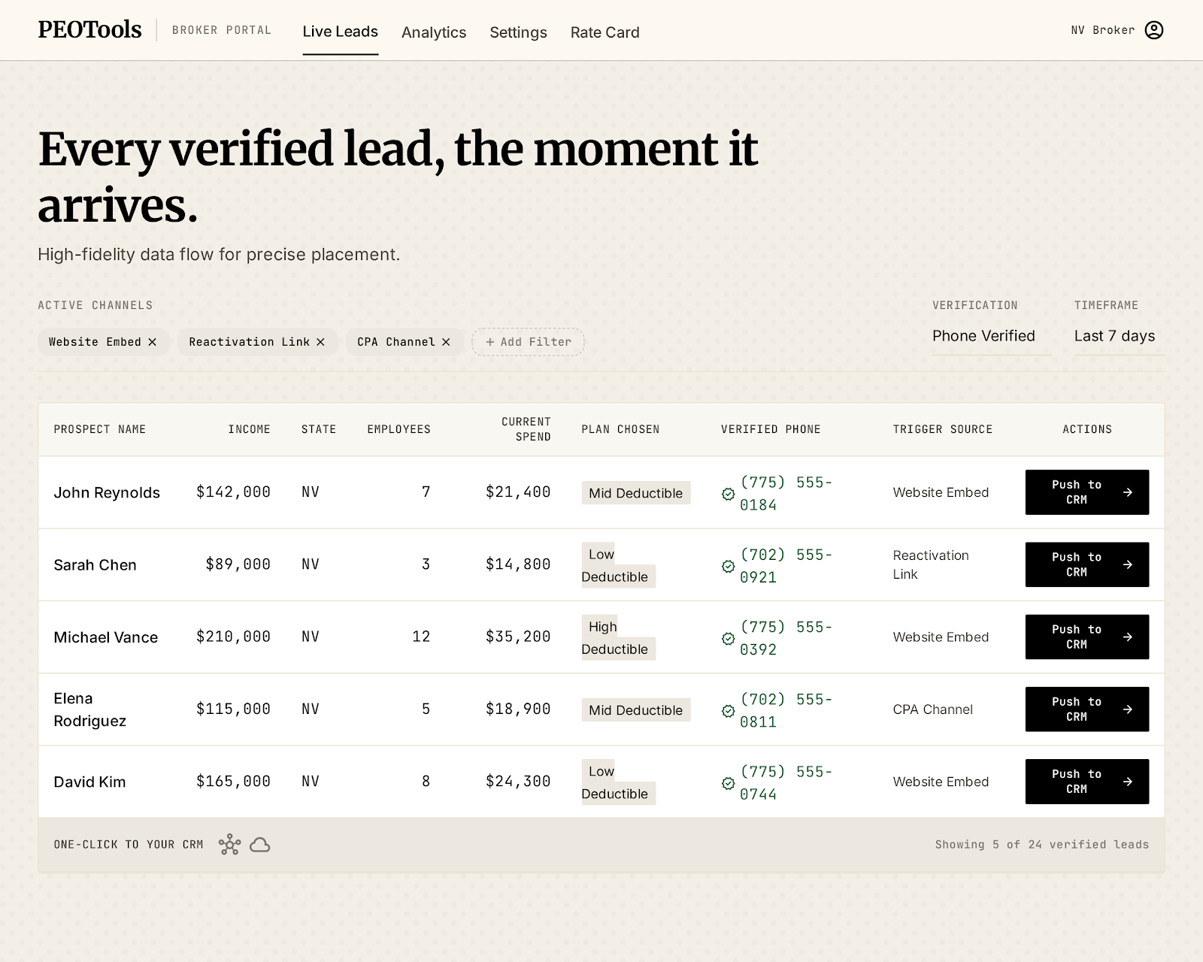Click the $24,300 current spend value

[518, 781]
